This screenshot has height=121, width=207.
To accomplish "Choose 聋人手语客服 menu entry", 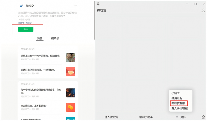I will click(180, 108).
